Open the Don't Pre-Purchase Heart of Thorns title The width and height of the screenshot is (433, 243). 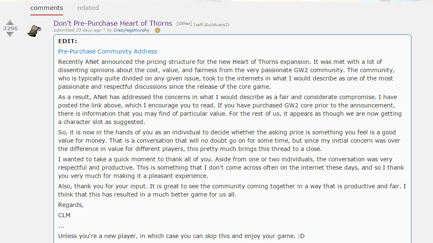point(113,23)
